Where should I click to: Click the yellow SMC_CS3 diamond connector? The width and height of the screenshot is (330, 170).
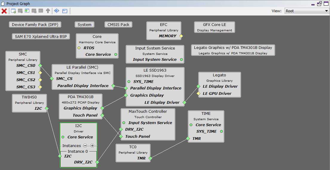[40, 87]
